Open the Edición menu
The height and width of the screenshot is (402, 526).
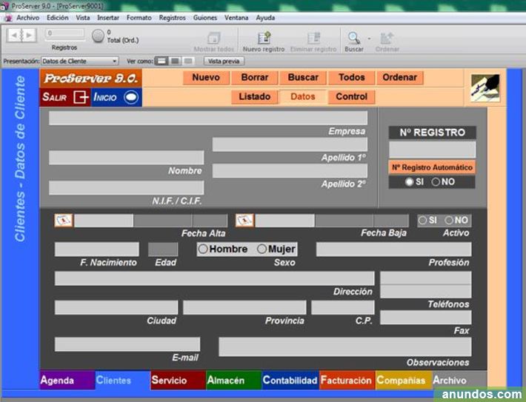click(57, 18)
